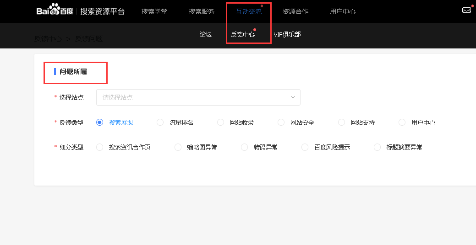Open 用户中心 in top navigation
The width and height of the screenshot is (476, 245).
tap(343, 11)
